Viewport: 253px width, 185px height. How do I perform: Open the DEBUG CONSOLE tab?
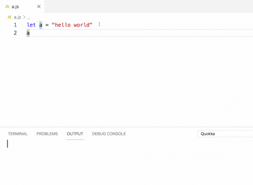click(x=109, y=134)
